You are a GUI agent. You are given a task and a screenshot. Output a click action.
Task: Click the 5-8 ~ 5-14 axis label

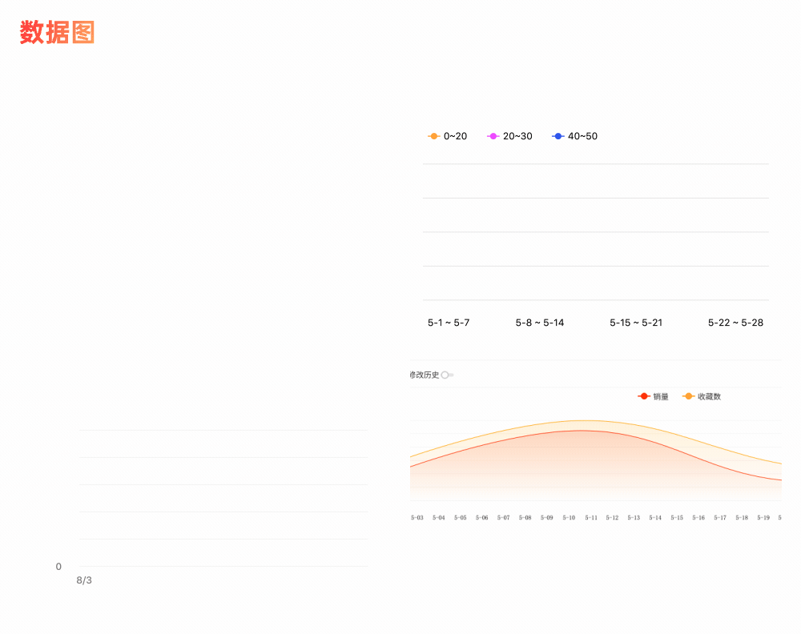click(x=539, y=323)
